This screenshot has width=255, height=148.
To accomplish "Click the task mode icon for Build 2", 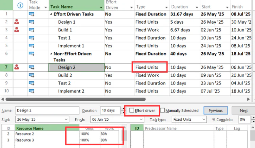I will (x=32, y=75).
